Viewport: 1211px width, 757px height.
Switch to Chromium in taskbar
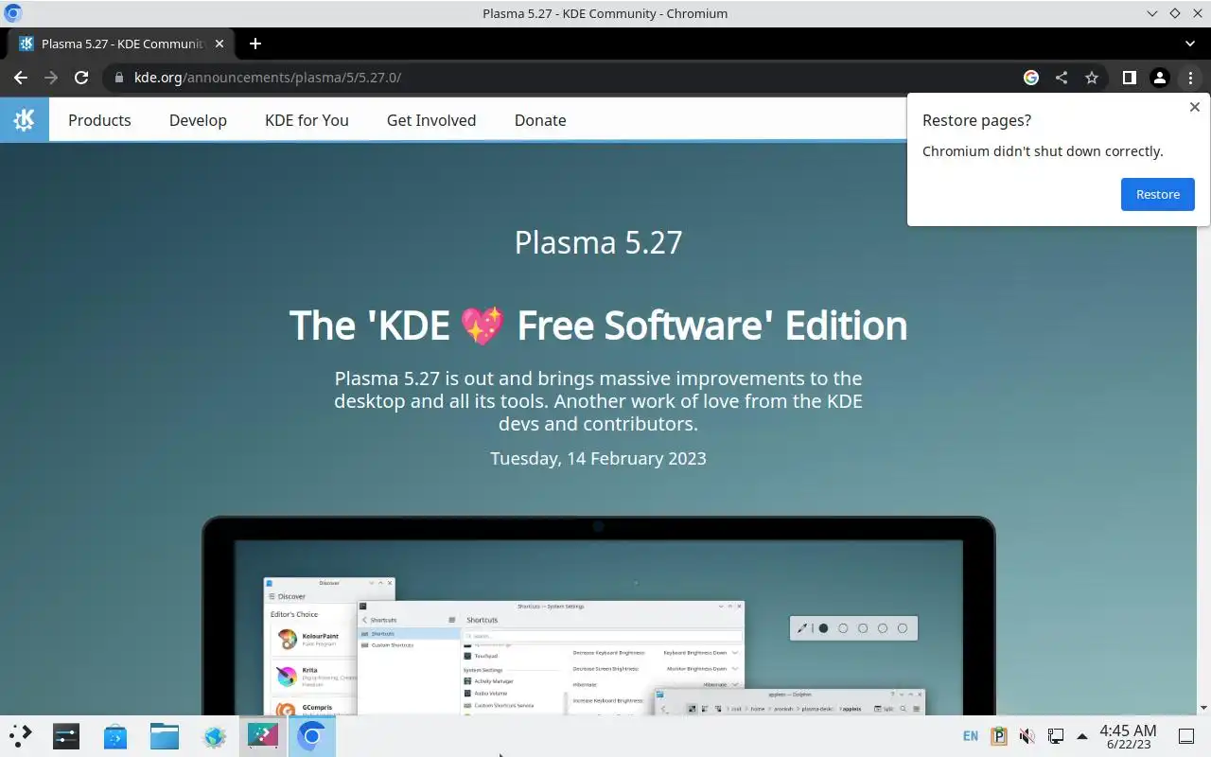(x=311, y=736)
